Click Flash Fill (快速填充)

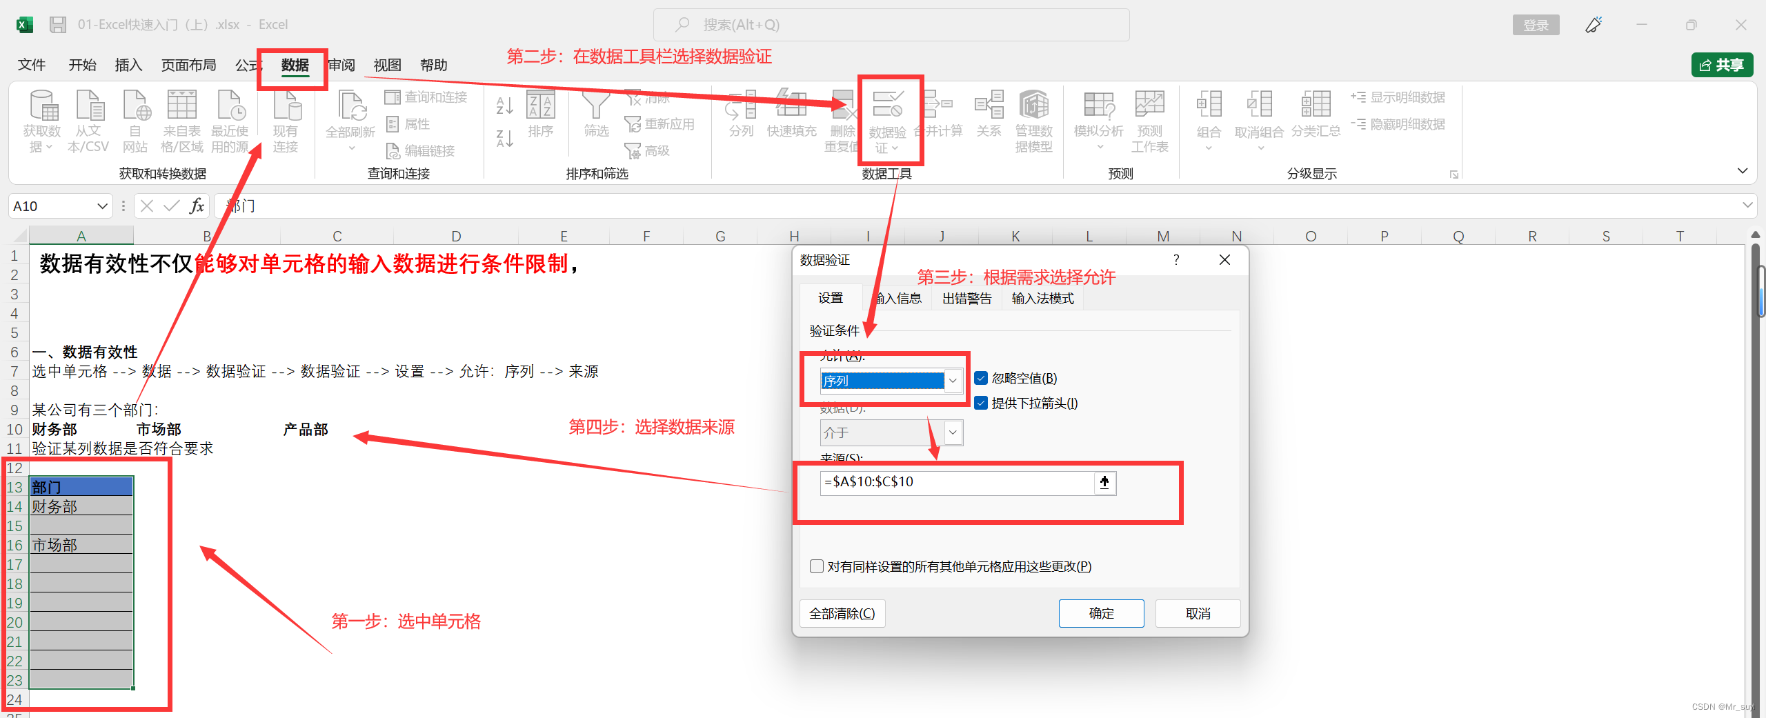[x=791, y=114]
